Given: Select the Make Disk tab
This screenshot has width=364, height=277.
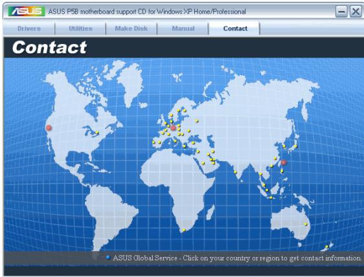Looking at the screenshot, I should tap(131, 28).
